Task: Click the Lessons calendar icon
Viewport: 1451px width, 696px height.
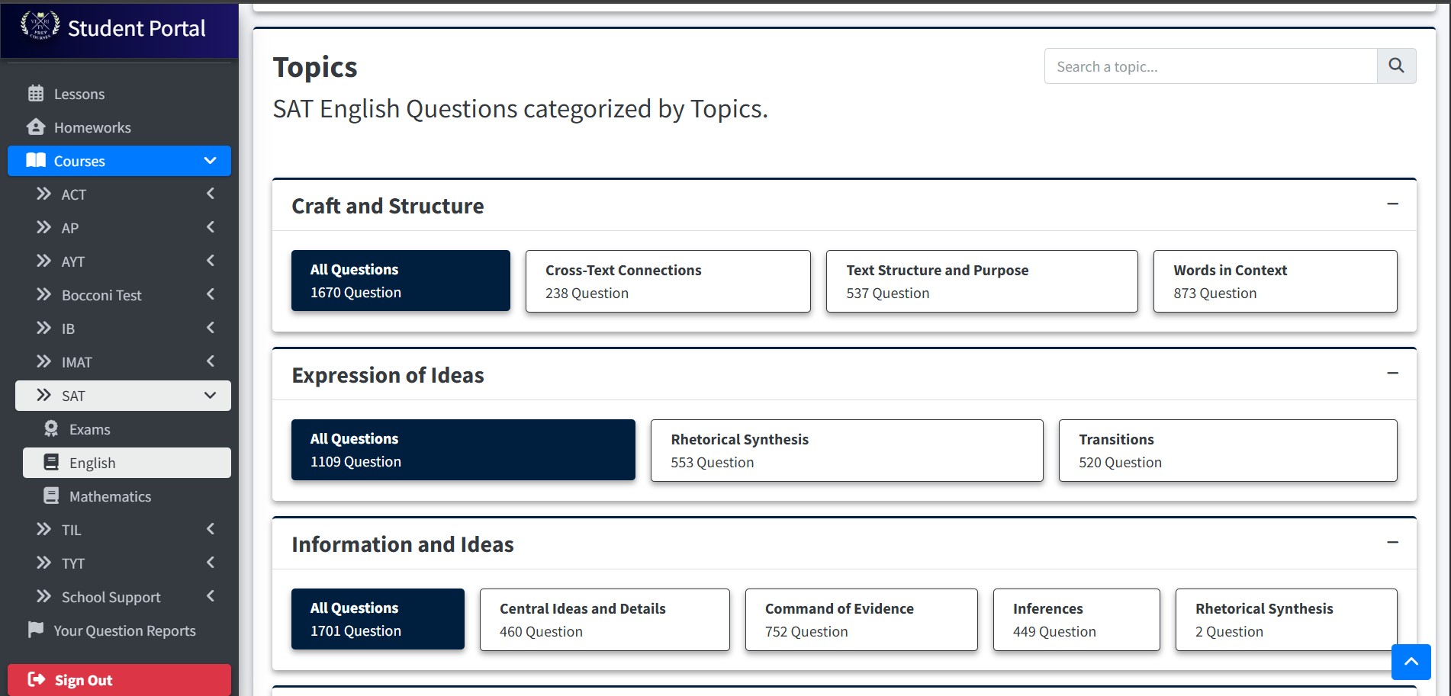Action: point(36,94)
